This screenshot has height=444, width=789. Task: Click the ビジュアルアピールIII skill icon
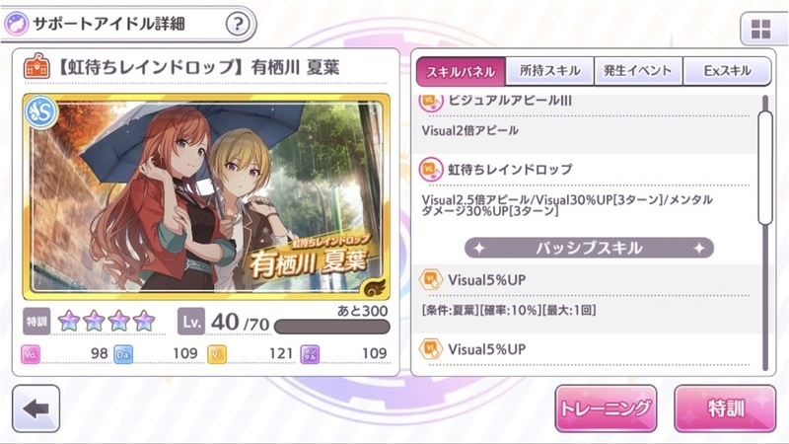(431, 101)
